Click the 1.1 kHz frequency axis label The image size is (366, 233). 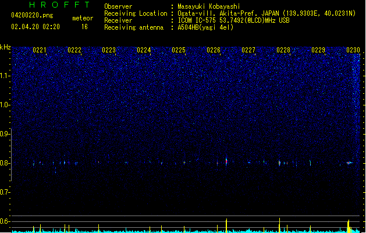[x=5, y=76]
